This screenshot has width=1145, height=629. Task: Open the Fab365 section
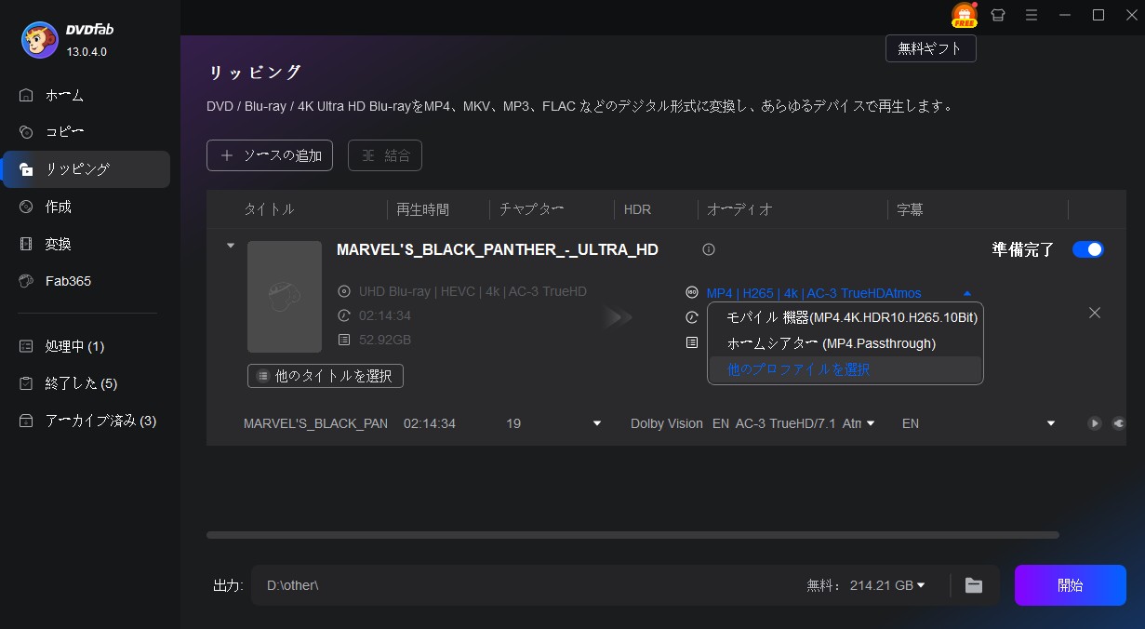86,281
